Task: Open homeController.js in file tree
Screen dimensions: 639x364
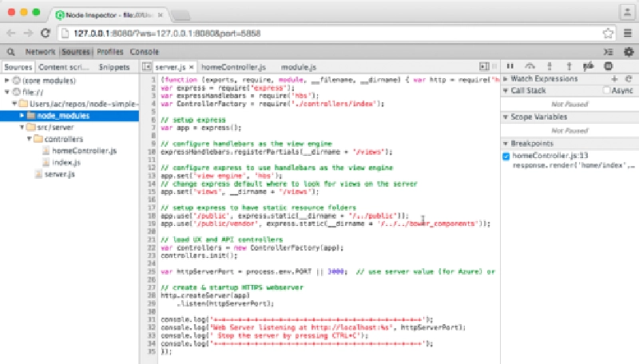Action: [85, 151]
